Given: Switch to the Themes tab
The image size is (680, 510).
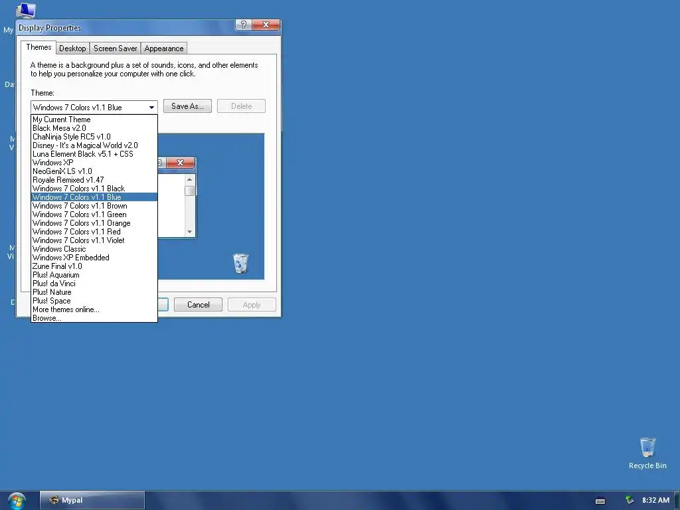Looking at the screenshot, I should [x=39, y=47].
